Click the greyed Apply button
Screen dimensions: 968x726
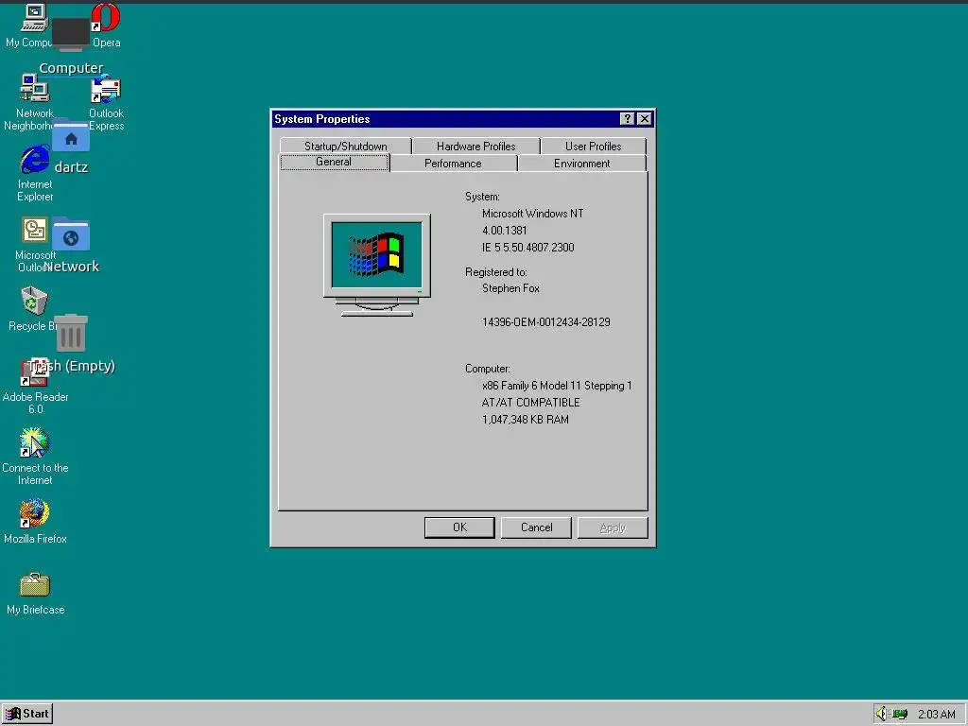point(613,527)
